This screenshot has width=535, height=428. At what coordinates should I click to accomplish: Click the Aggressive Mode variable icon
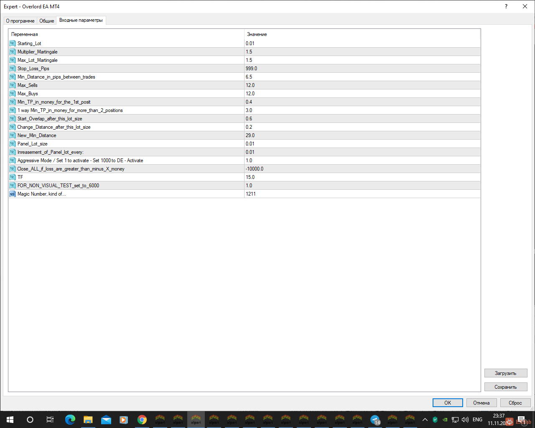[x=13, y=160]
